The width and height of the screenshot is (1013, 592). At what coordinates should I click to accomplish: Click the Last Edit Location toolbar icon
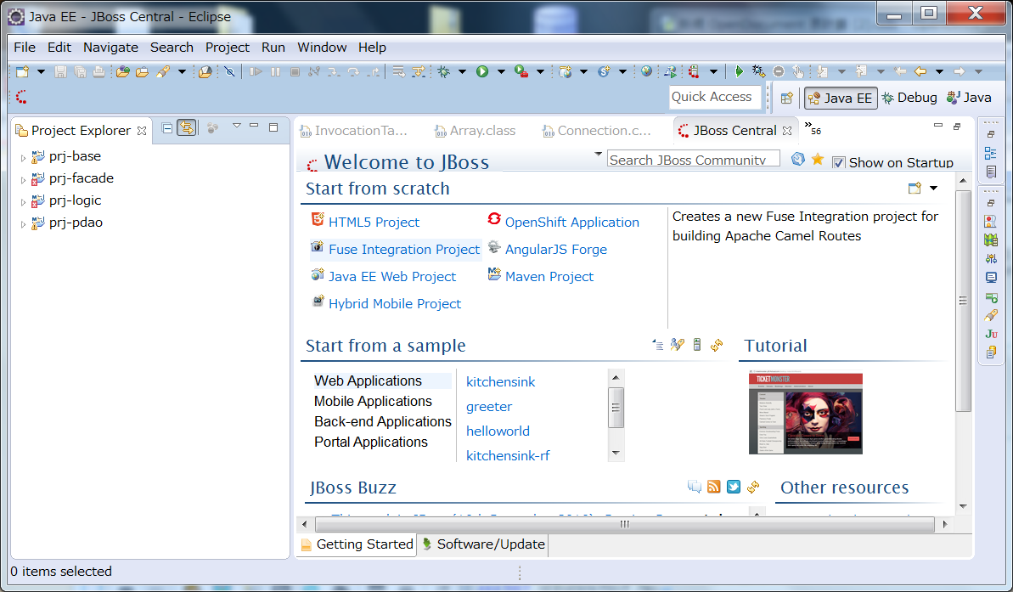(x=900, y=71)
